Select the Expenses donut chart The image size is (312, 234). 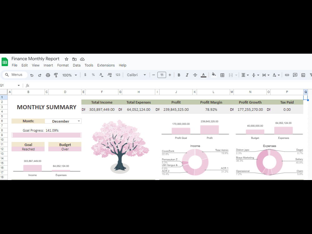pos(270,162)
